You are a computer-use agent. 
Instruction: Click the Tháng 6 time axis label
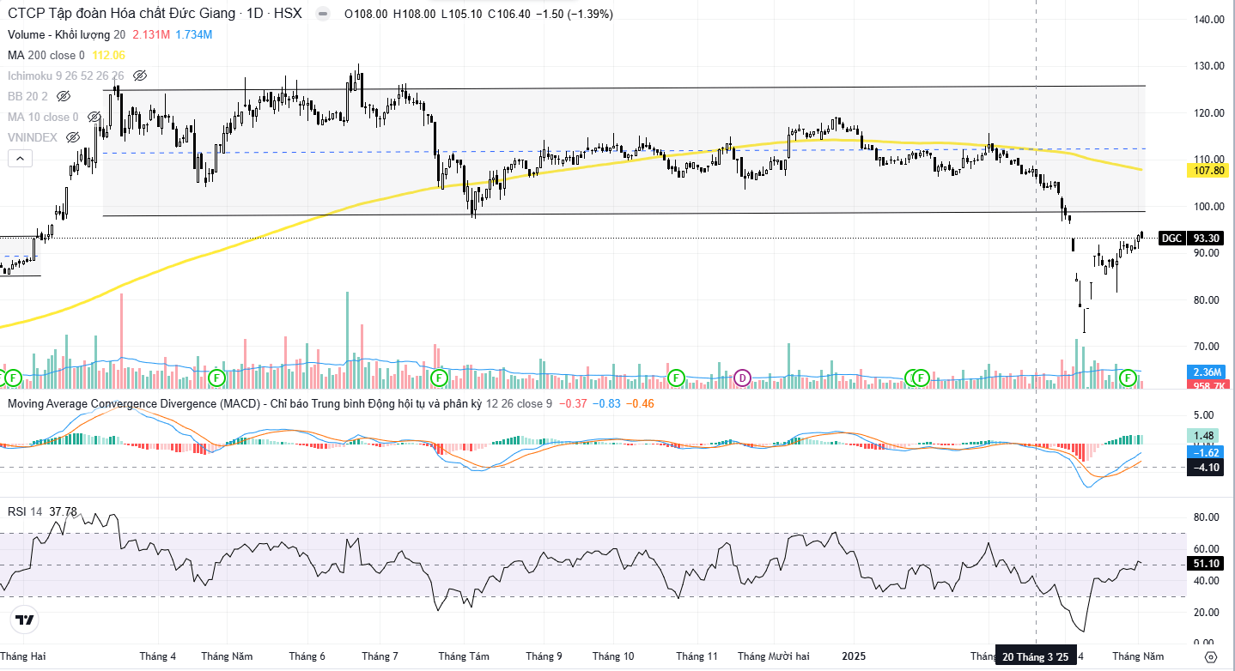(307, 656)
